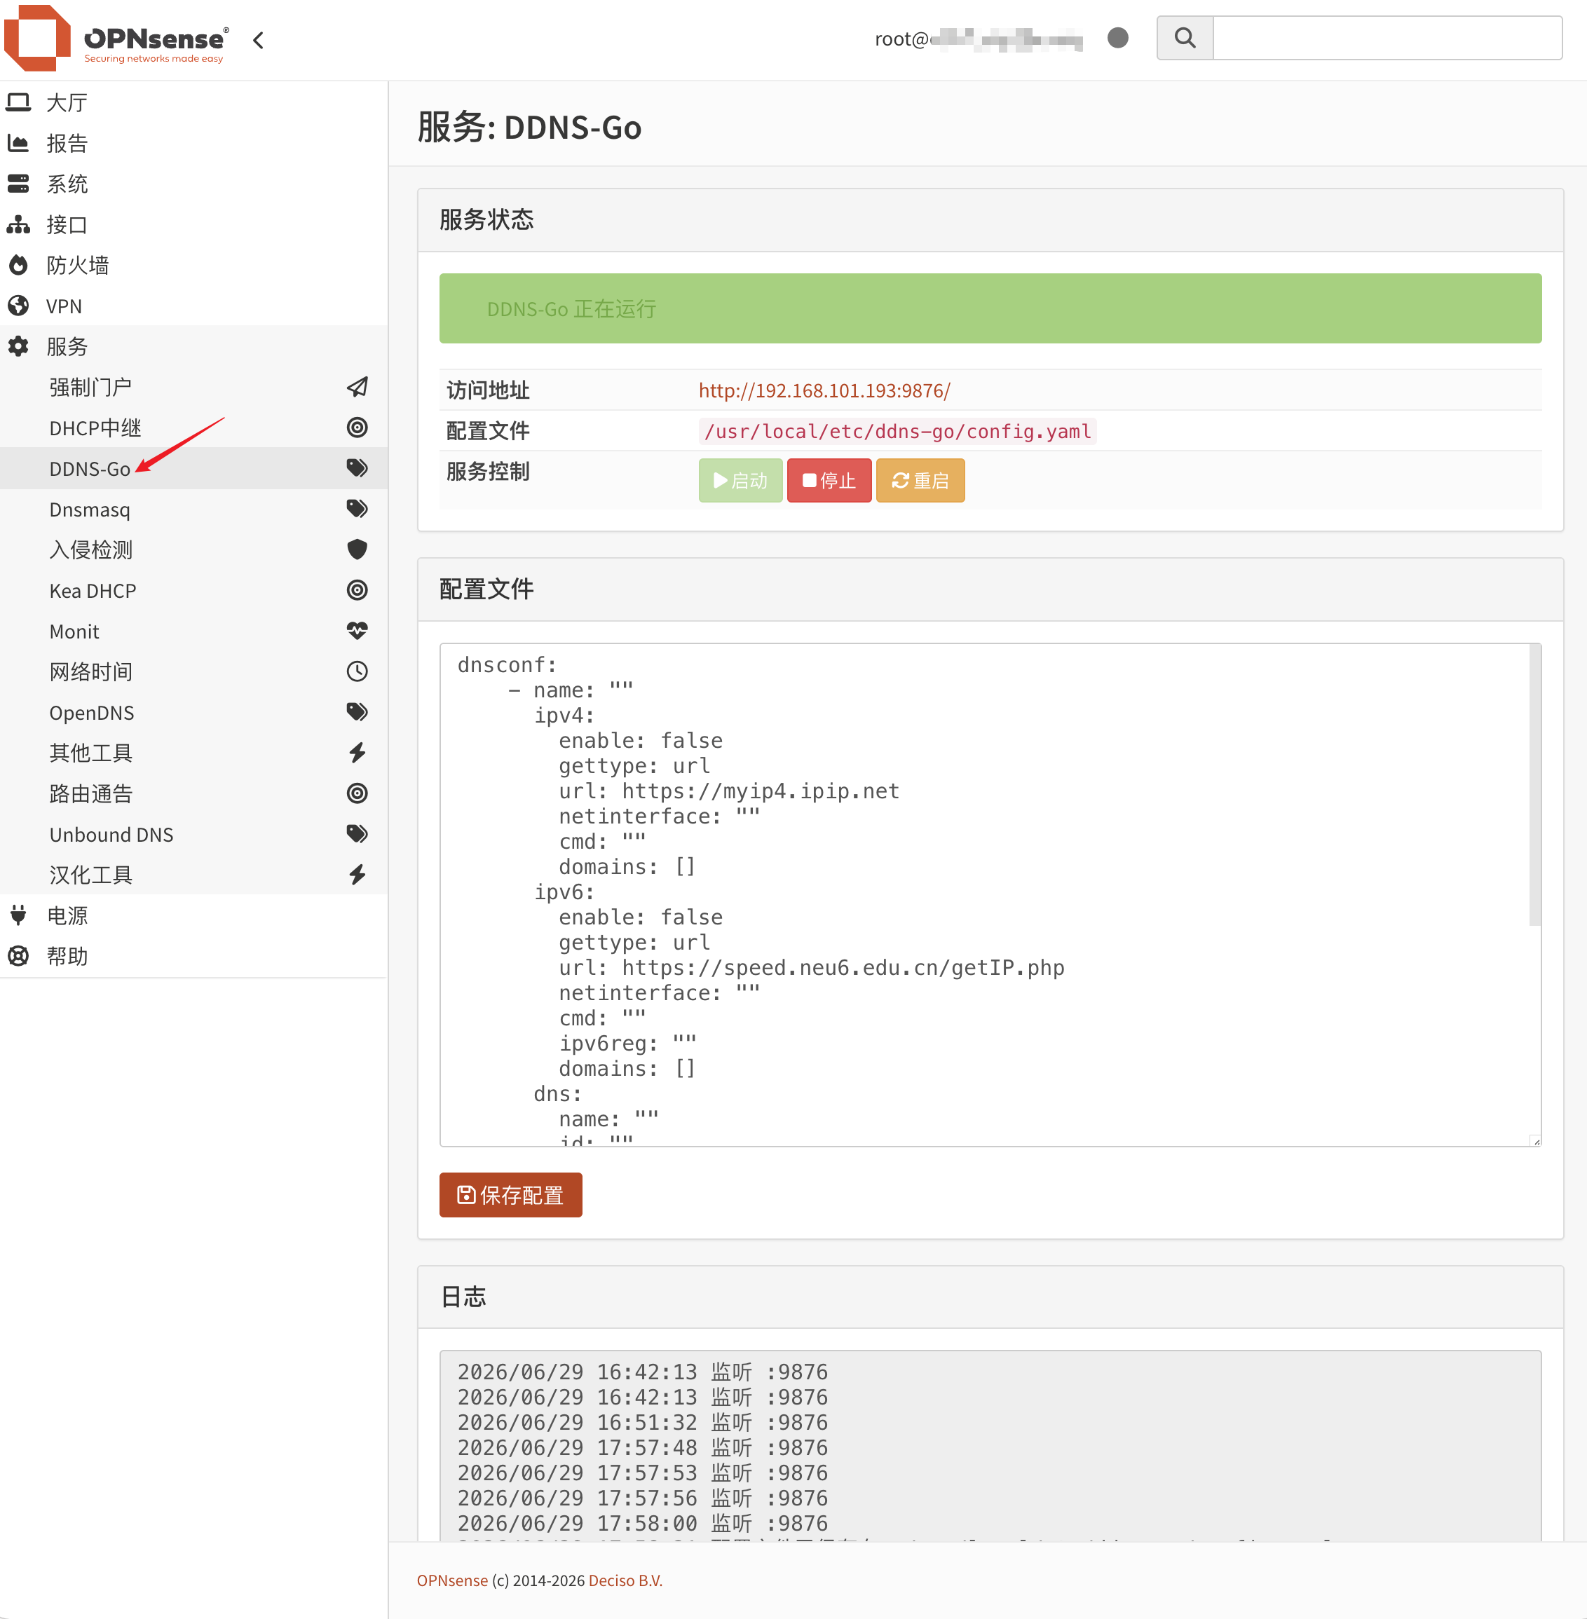Open Unbound DNS service

point(193,834)
